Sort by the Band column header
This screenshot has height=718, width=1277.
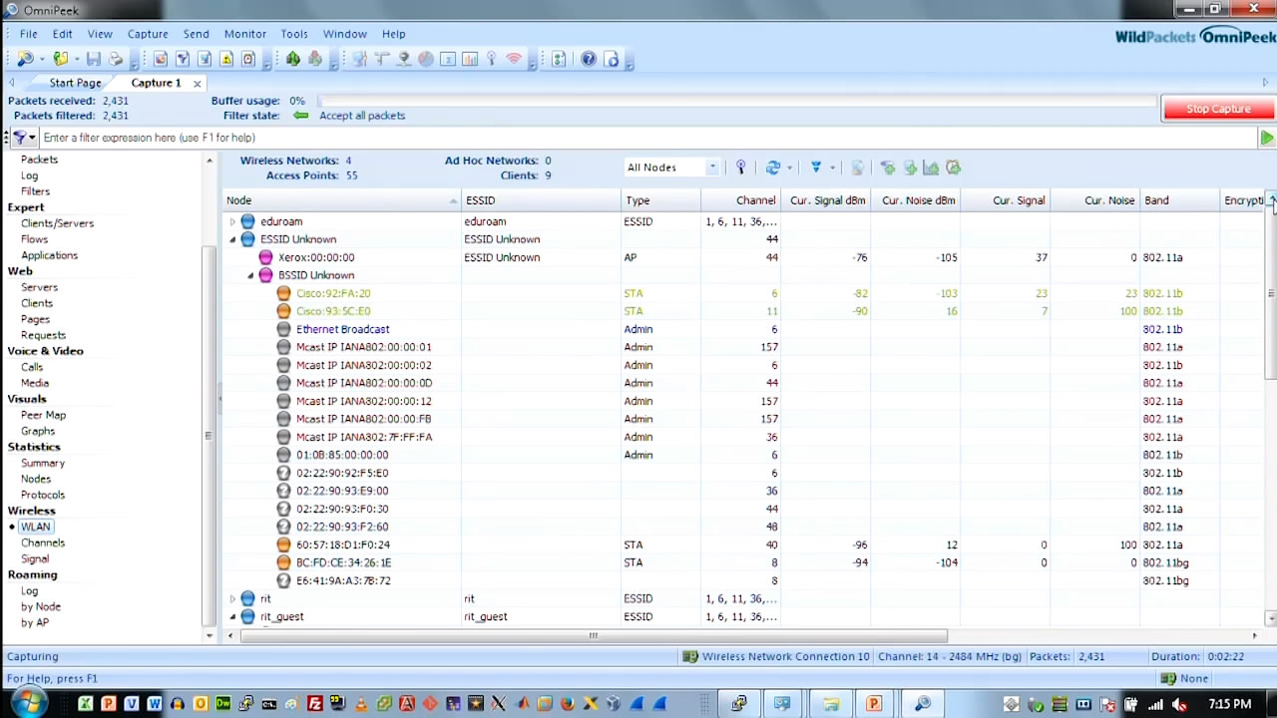1180,200
